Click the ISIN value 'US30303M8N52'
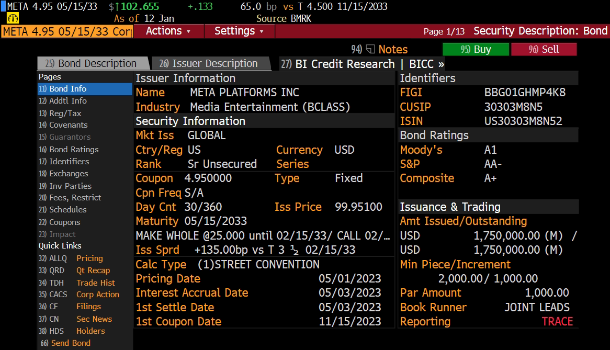Viewport: 610px width, 350px height. [x=523, y=121]
